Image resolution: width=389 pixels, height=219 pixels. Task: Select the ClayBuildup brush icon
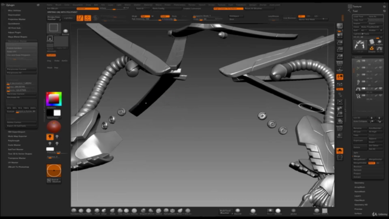click(126, 211)
